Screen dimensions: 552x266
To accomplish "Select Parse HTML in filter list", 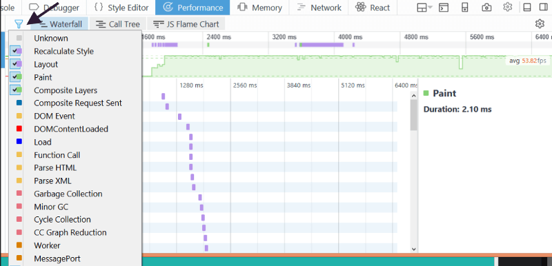I will tap(75, 167).
